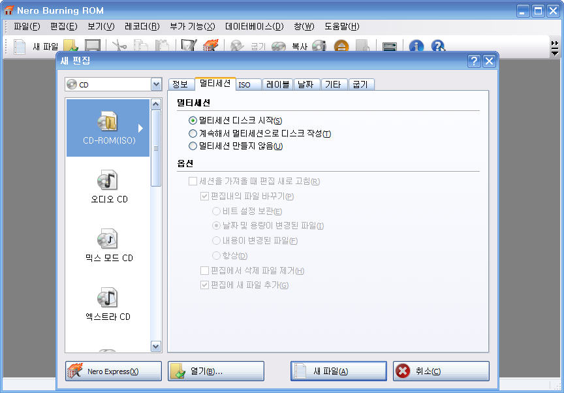The height and width of the screenshot is (393, 564).
Task: Toggle 편집내의 파일 바꾸기 checkbox
Action: click(204, 196)
